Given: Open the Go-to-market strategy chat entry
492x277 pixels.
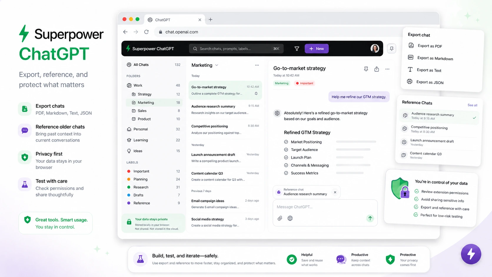Looking at the screenshot, I should click(225, 90).
